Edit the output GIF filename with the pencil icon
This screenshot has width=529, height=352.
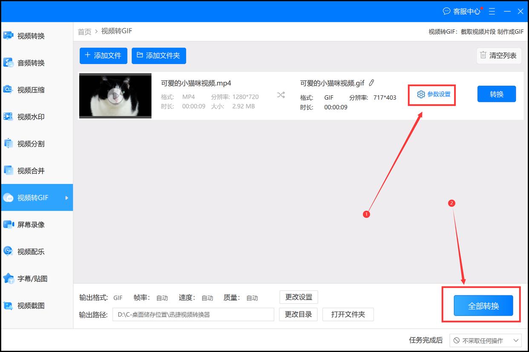coord(371,83)
